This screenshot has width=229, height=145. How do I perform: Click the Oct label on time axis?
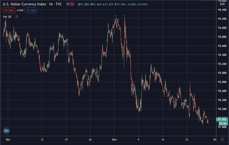8,140
